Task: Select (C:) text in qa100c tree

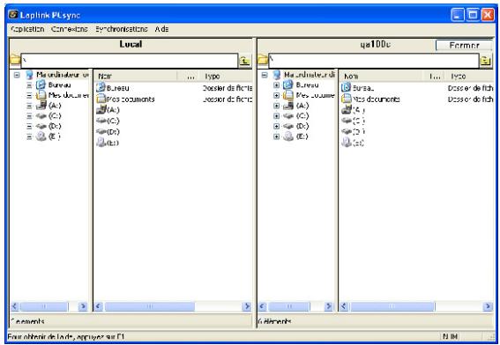Action: [302, 116]
